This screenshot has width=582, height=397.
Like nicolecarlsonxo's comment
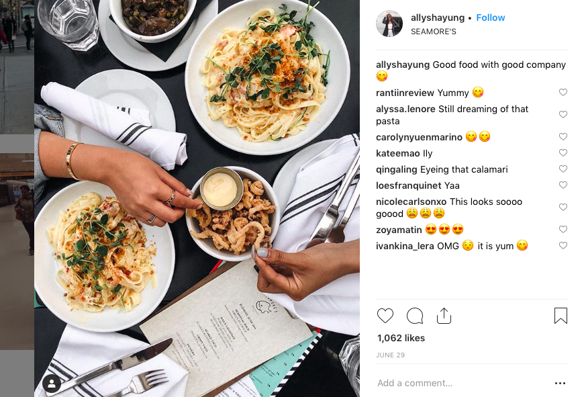563,207
